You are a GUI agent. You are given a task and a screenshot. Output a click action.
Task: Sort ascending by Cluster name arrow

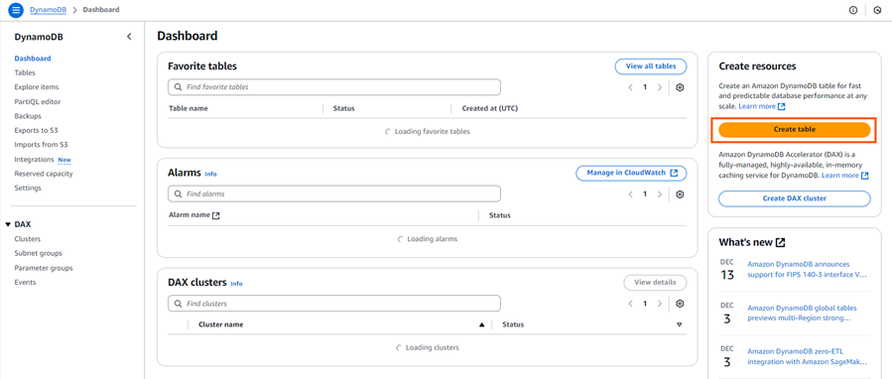pyautogui.click(x=482, y=325)
